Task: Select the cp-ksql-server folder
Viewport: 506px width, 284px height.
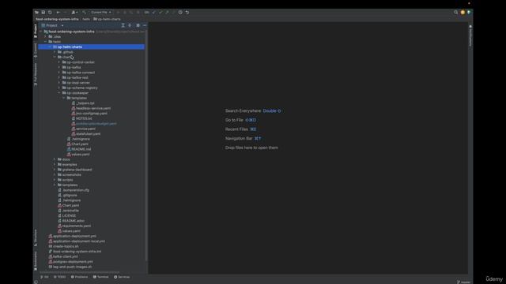Action: (x=78, y=83)
